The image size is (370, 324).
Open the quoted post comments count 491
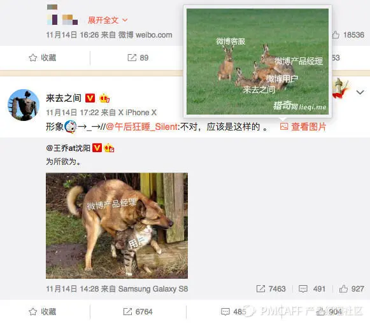click(x=312, y=288)
